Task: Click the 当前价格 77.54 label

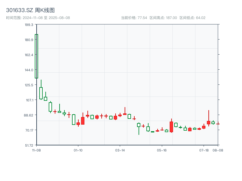Action: click(134, 18)
